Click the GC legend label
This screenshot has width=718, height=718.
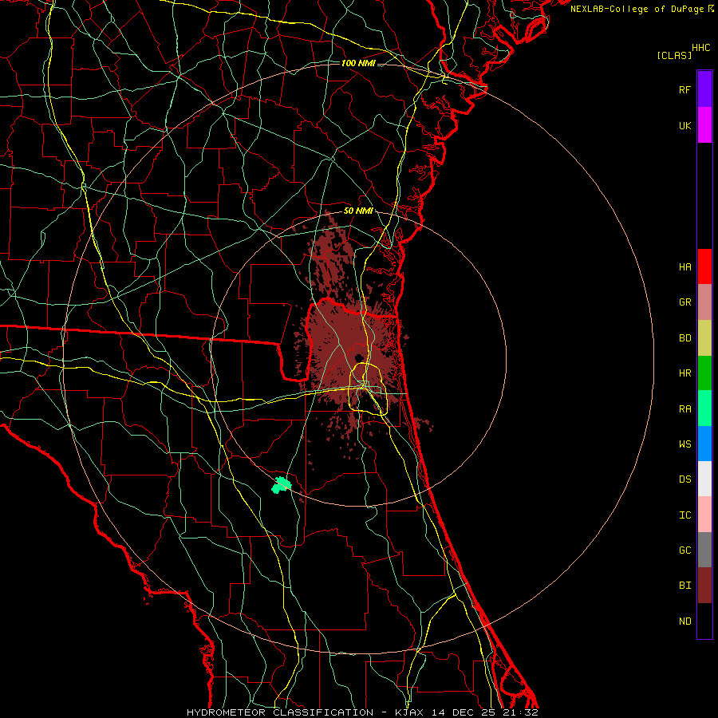684,550
